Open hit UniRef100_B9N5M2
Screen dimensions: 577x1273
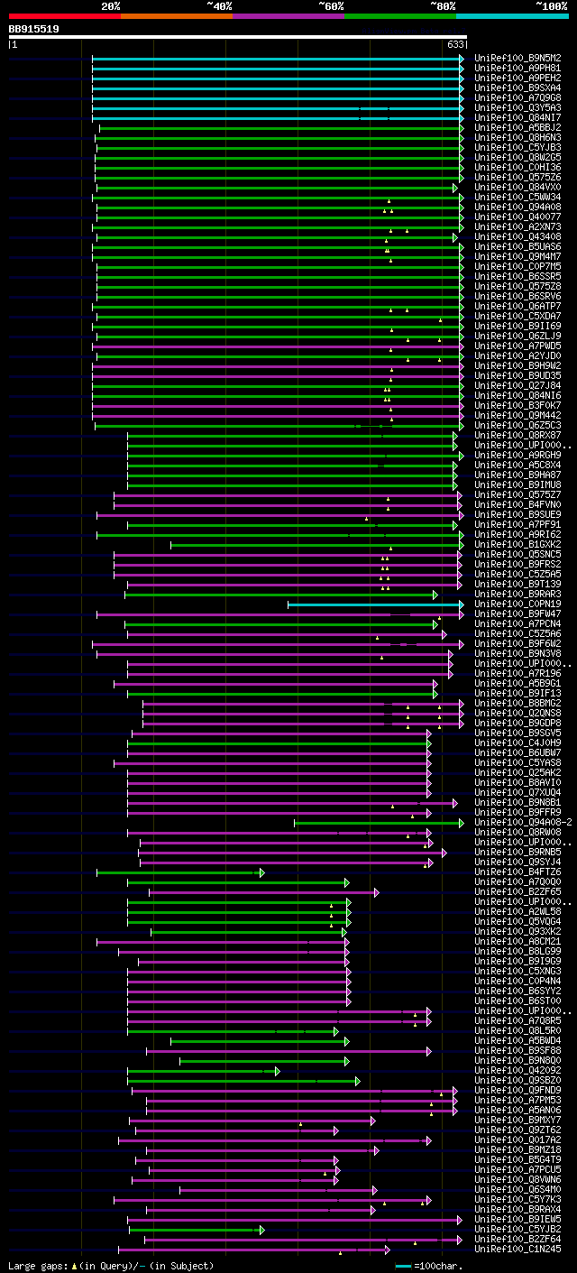pyautogui.click(x=519, y=59)
